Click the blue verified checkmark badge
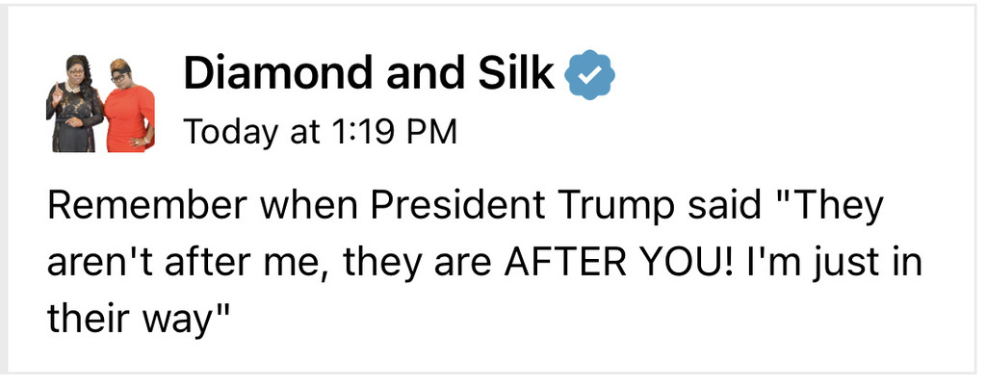 (589, 76)
